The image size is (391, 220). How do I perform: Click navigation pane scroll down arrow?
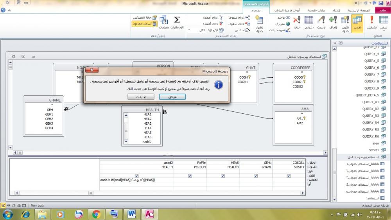click(334, 199)
